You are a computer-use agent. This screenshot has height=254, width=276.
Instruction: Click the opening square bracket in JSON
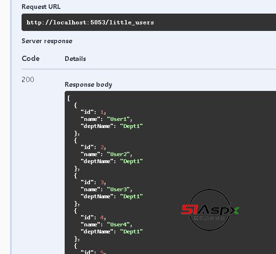68,98
